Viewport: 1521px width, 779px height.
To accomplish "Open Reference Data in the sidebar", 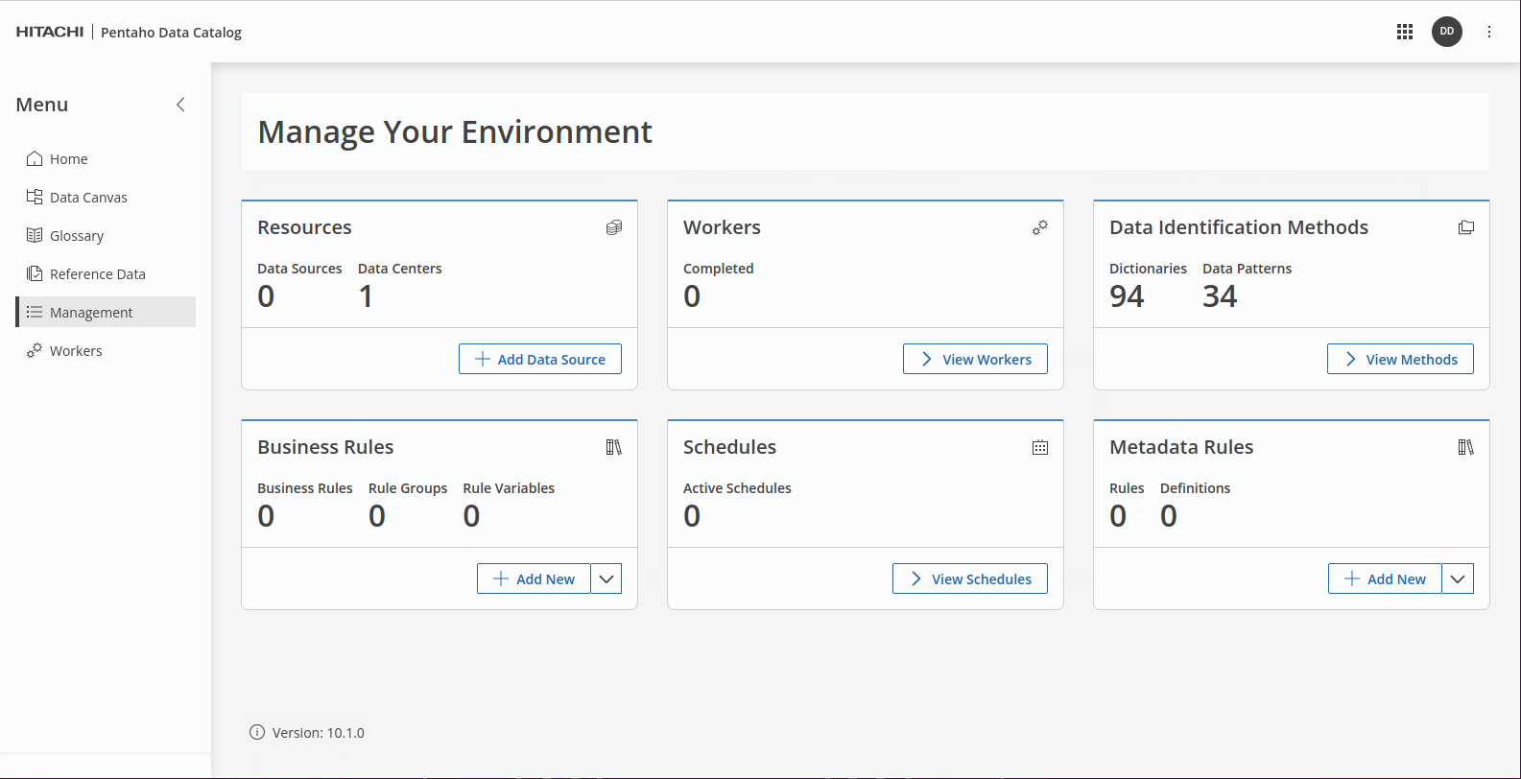I will coord(97,274).
